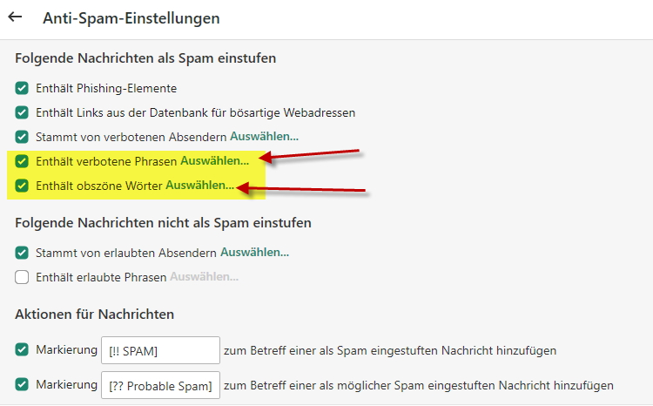Image resolution: width=653 pixels, height=406 pixels.
Task: Open 'Auswählen...' for verbotenen Absendern
Action: [x=264, y=137]
